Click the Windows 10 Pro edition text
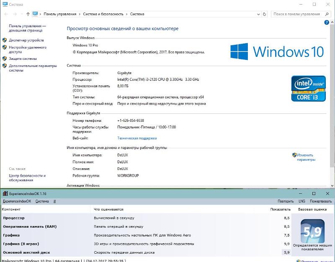 pos(85,45)
